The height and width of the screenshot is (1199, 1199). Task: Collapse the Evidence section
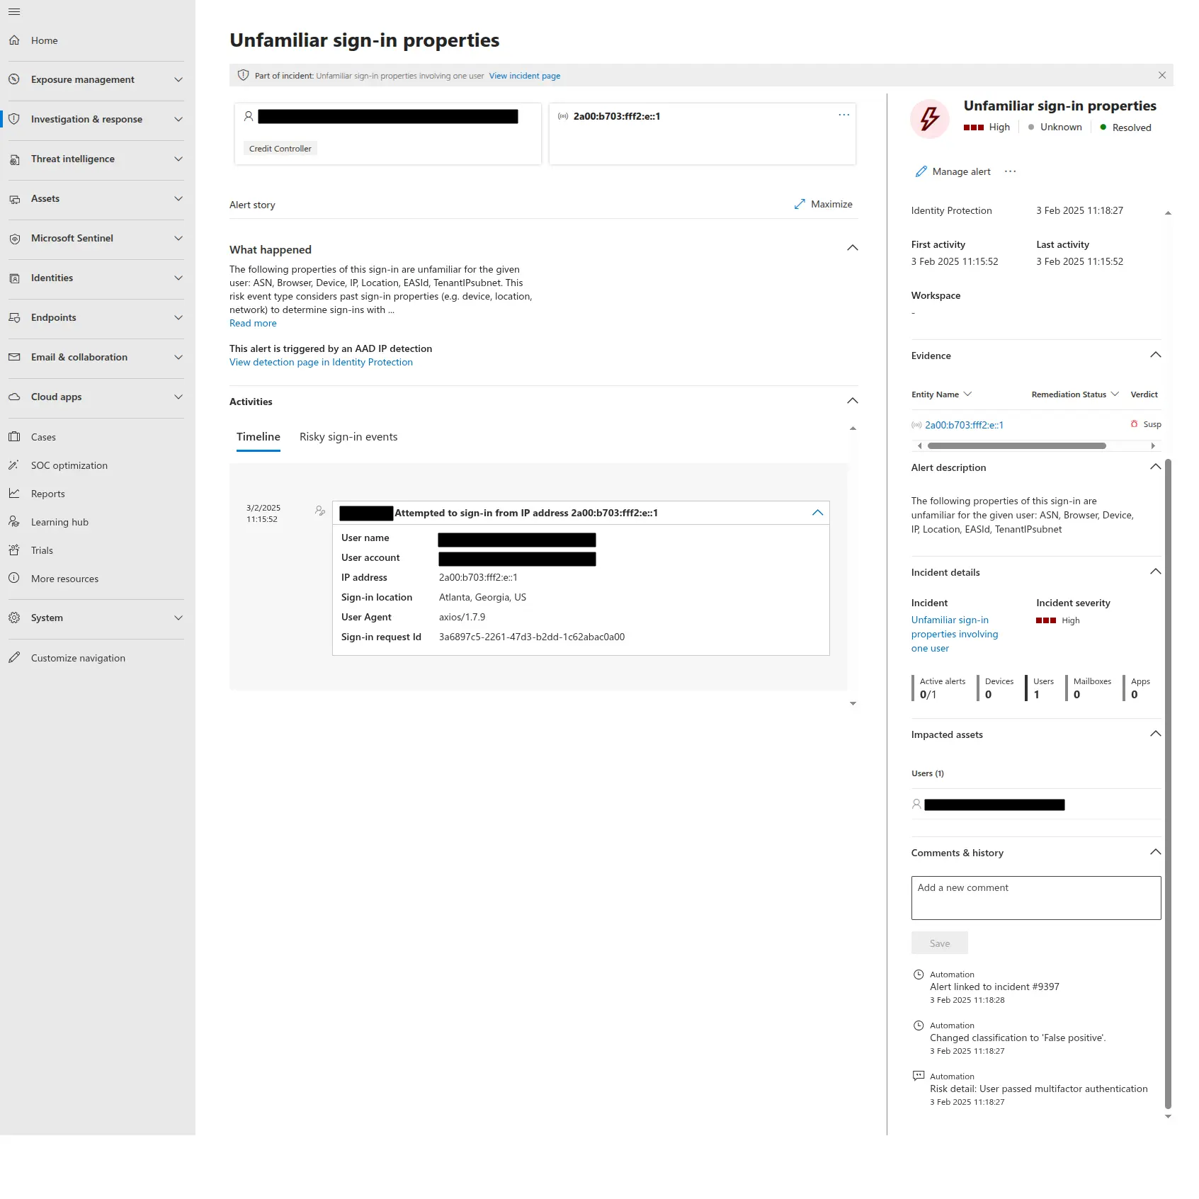point(1155,355)
